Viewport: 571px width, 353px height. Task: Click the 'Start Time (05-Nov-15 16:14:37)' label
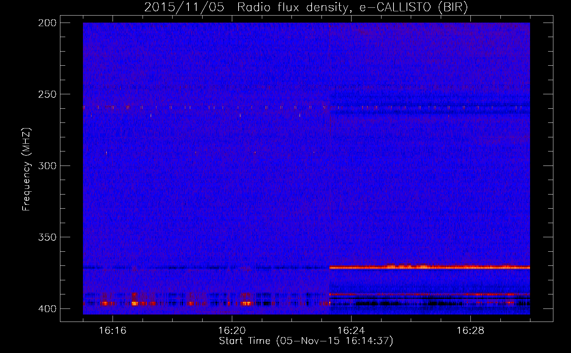click(306, 341)
